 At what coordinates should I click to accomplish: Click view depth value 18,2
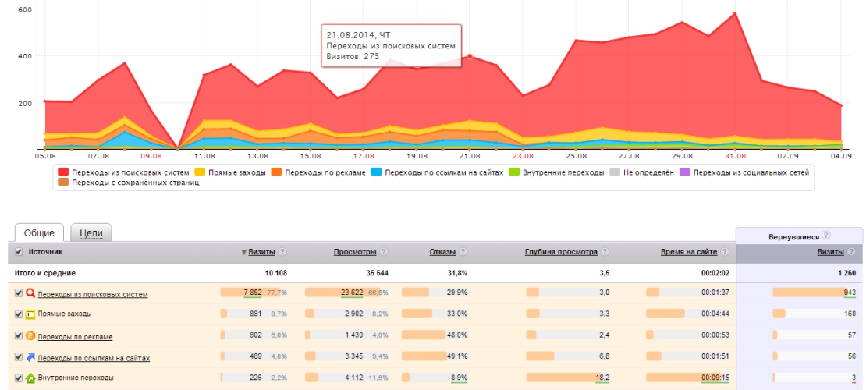603,378
